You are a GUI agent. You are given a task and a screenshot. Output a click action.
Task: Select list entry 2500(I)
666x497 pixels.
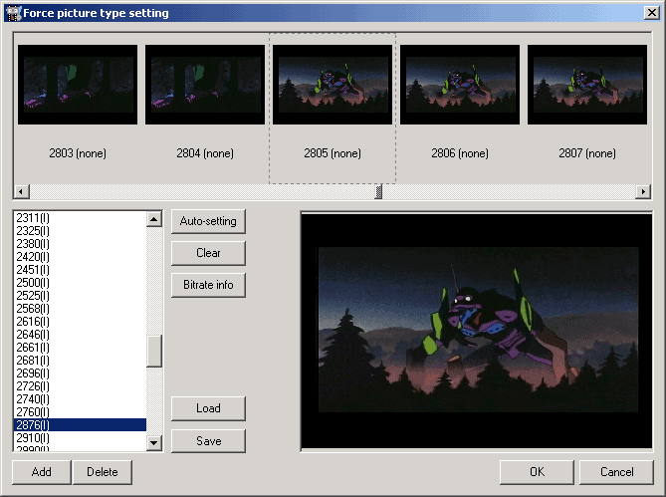point(80,283)
